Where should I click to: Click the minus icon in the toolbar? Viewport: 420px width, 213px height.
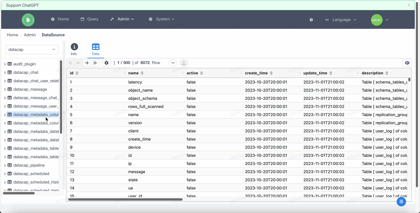click(x=173, y=63)
